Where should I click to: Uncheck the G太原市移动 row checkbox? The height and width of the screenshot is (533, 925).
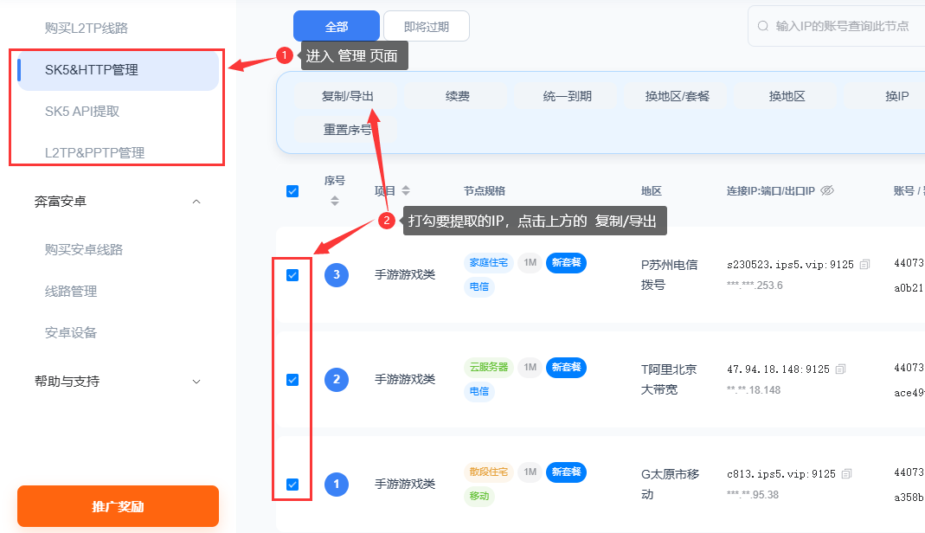(292, 485)
